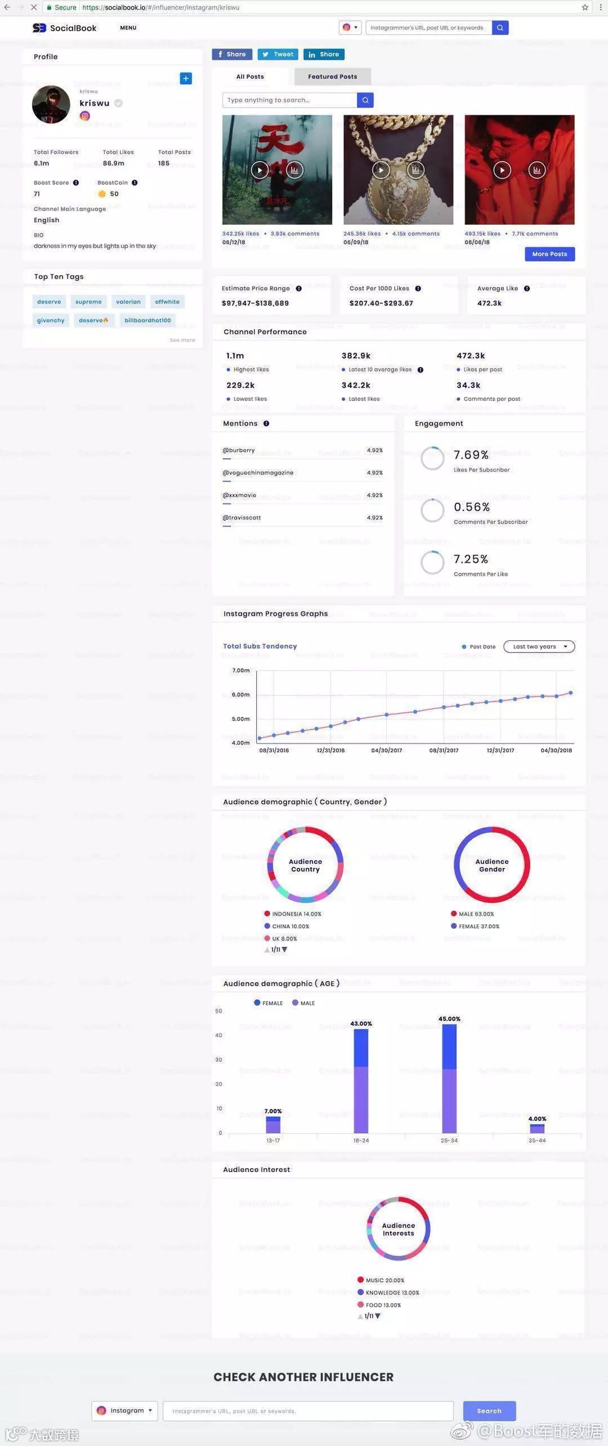The height and width of the screenshot is (1446, 608).
Task: Toggle MUSIC 20.00% in the interests legend
Action: [381, 1280]
